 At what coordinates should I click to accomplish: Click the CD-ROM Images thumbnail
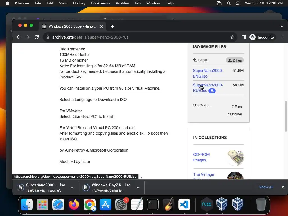(x=235, y=157)
